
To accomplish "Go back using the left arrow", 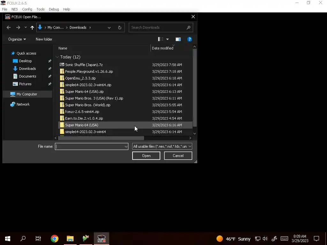I will [9, 27].
